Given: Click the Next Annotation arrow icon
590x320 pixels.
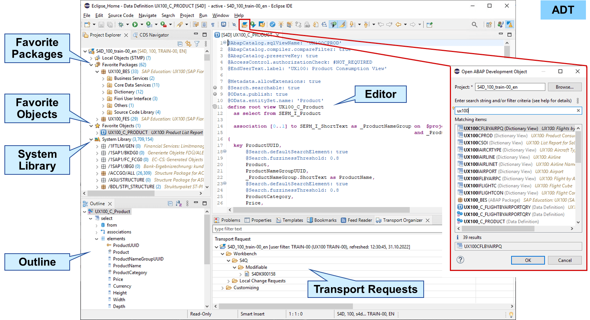Looking at the screenshot, I should [352, 24].
